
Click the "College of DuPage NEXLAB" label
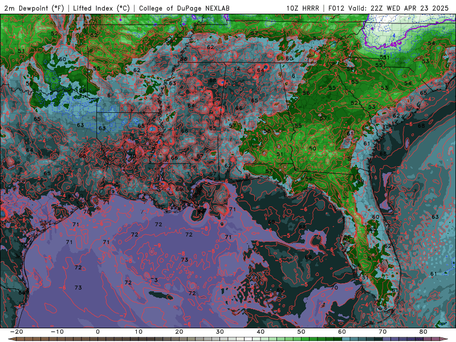[184, 8]
